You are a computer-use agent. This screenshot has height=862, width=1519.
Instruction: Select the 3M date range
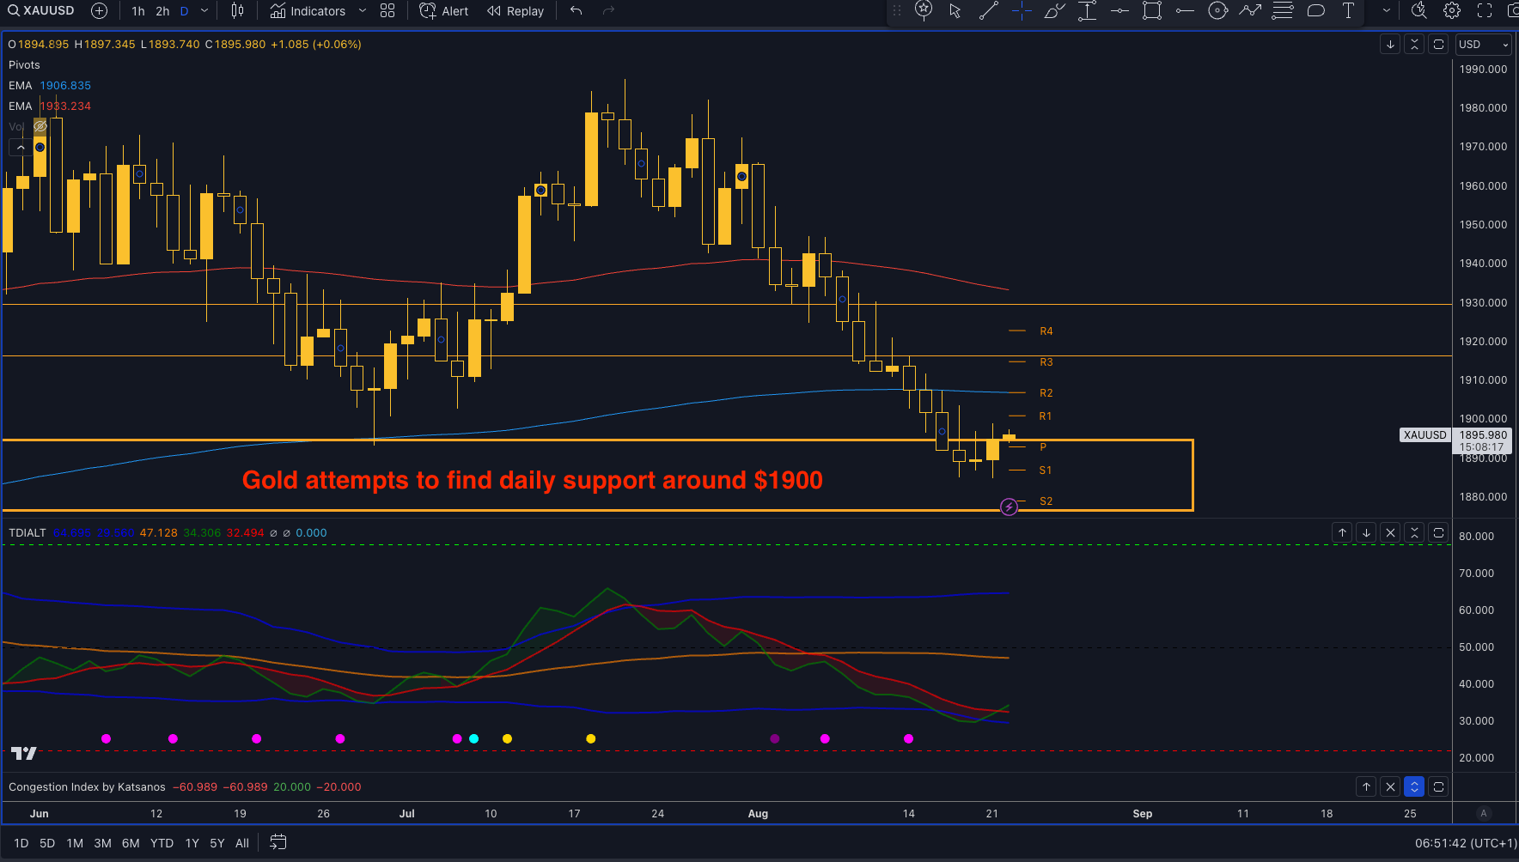click(102, 843)
